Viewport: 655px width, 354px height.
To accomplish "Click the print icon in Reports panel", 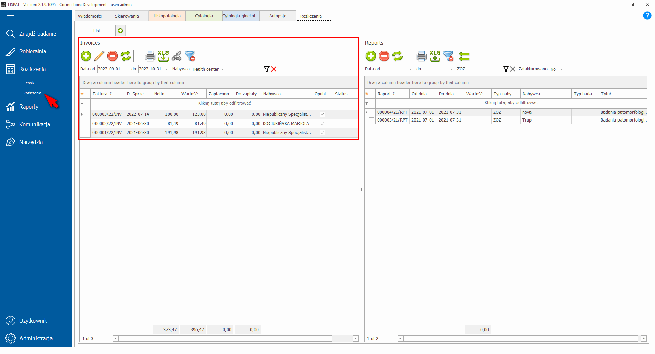I will [421, 56].
